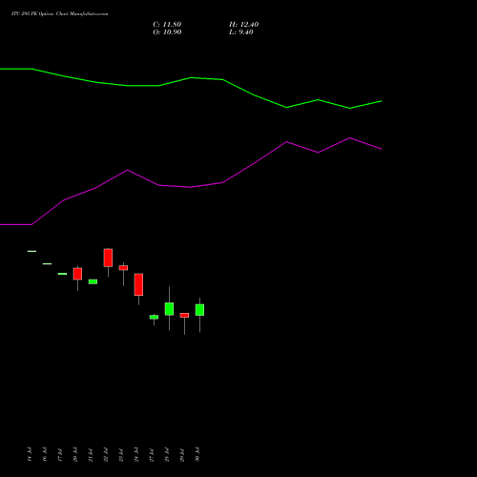
Task: Click the '22 Jul' date axis label
Action: click(106, 454)
